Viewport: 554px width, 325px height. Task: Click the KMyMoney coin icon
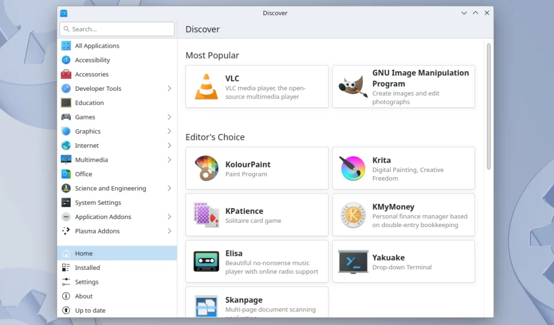[x=353, y=215]
